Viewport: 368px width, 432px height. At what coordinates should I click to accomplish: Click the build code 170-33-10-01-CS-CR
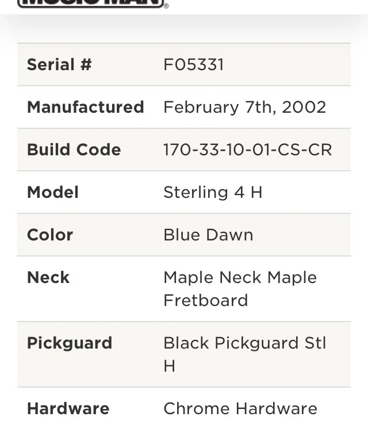(248, 150)
